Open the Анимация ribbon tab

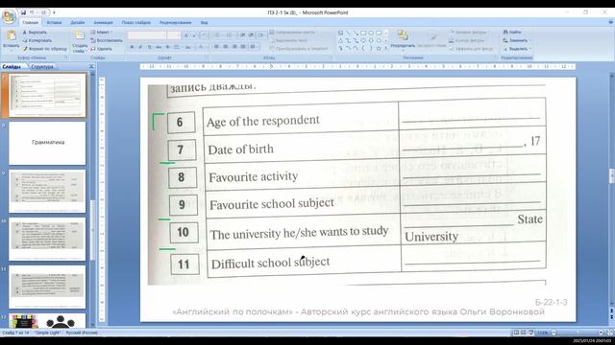click(x=103, y=23)
